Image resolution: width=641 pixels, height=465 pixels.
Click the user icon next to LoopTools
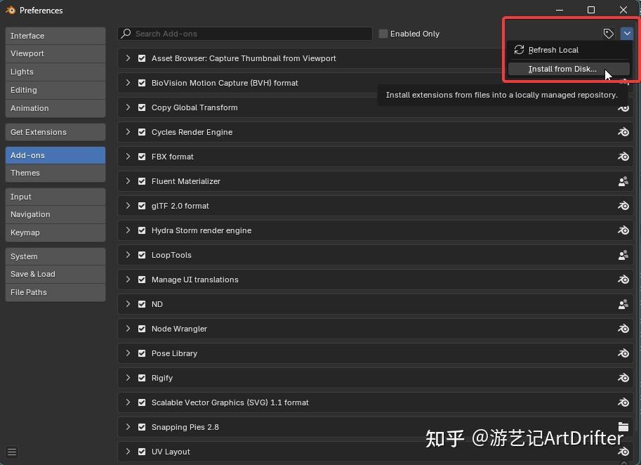click(623, 255)
